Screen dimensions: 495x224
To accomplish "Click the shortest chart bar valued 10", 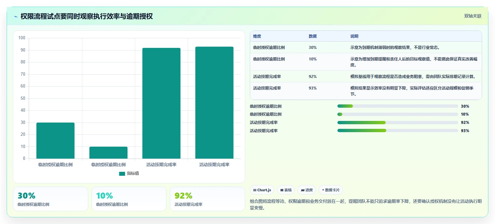I will point(108,153).
